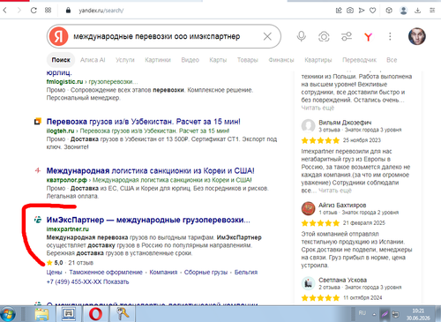This screenshot has width=441, height=322.
Task: Click the padlock site security icon
Action: pyautogui.click(x=68, y=11)
